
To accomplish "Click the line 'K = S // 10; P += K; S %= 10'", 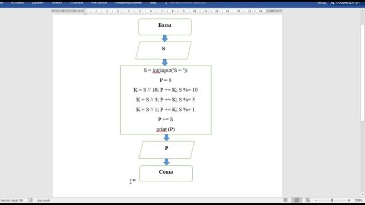I will click(x=165, y=90).
